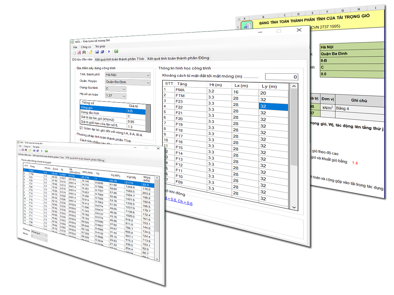Click New file icon in front small window

pyautogui.click(x=19, y=150)
